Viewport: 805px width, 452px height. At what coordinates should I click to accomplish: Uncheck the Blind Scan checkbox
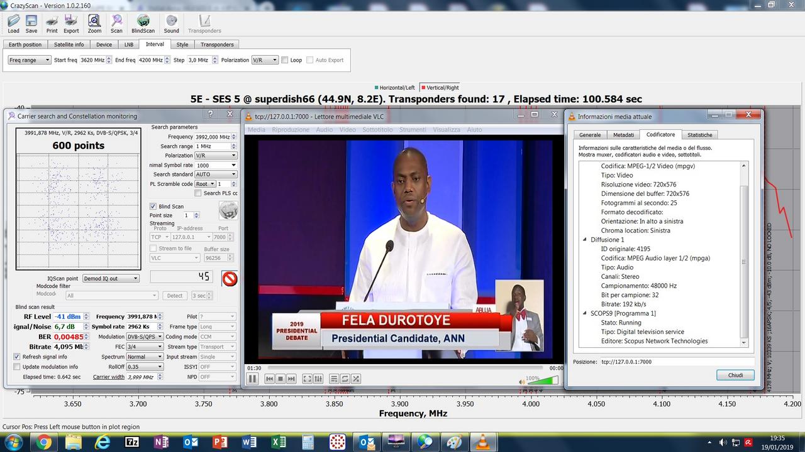[x=153, y=206]
